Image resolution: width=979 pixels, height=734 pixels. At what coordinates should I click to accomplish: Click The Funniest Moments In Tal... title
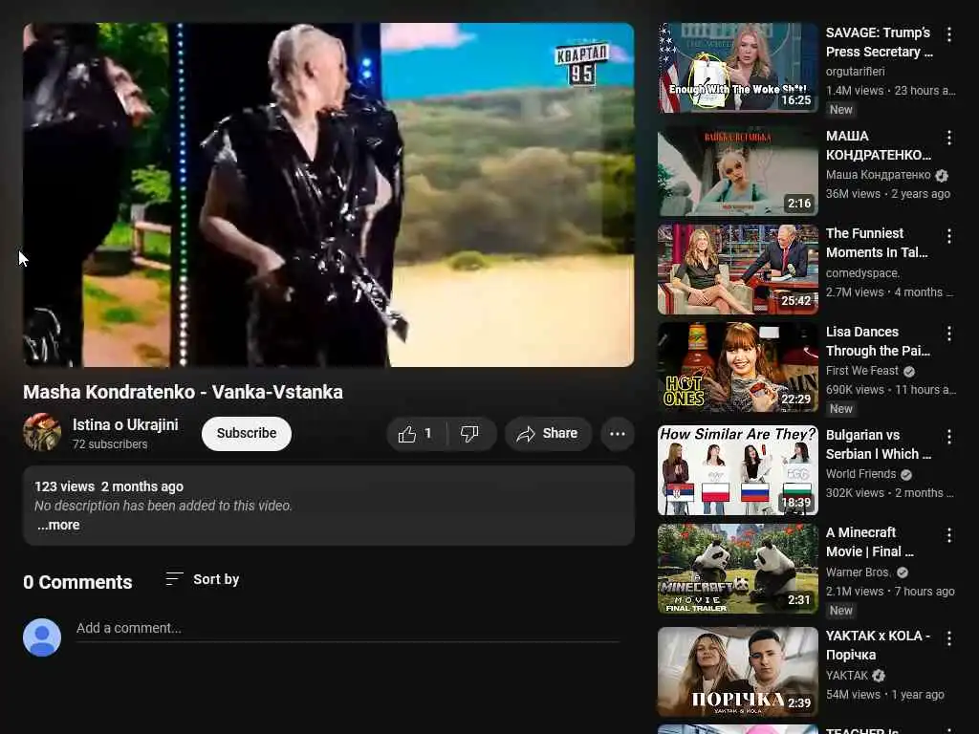pyautogui.click(x=877, y=243)
